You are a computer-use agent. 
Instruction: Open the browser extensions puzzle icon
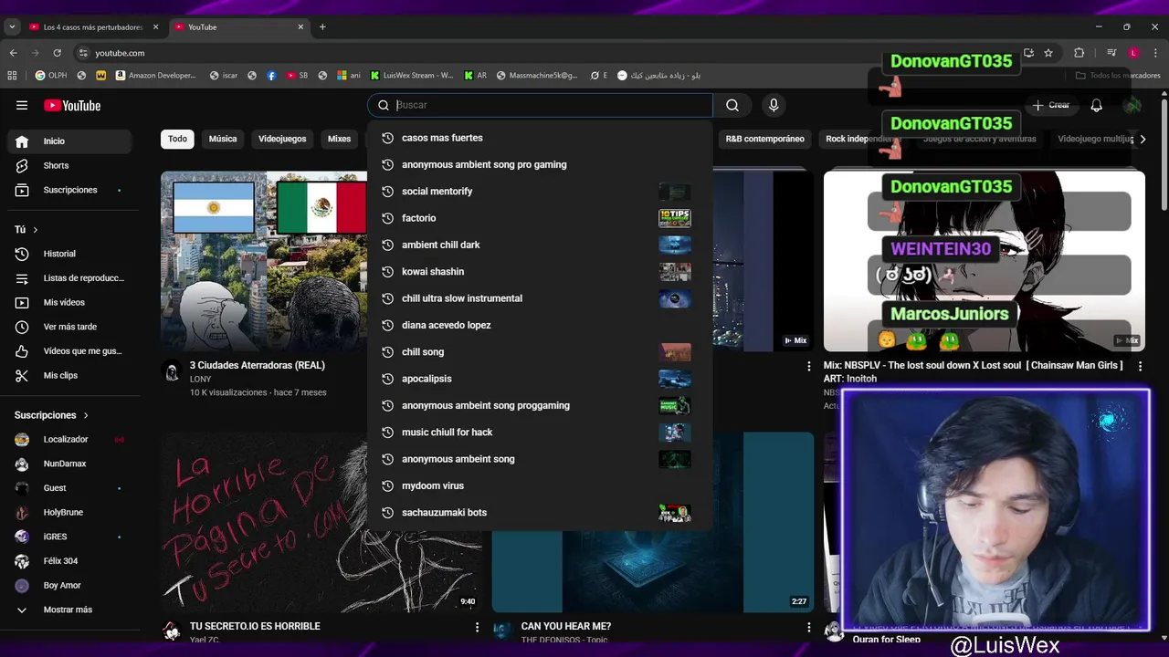pos(1079,53)
